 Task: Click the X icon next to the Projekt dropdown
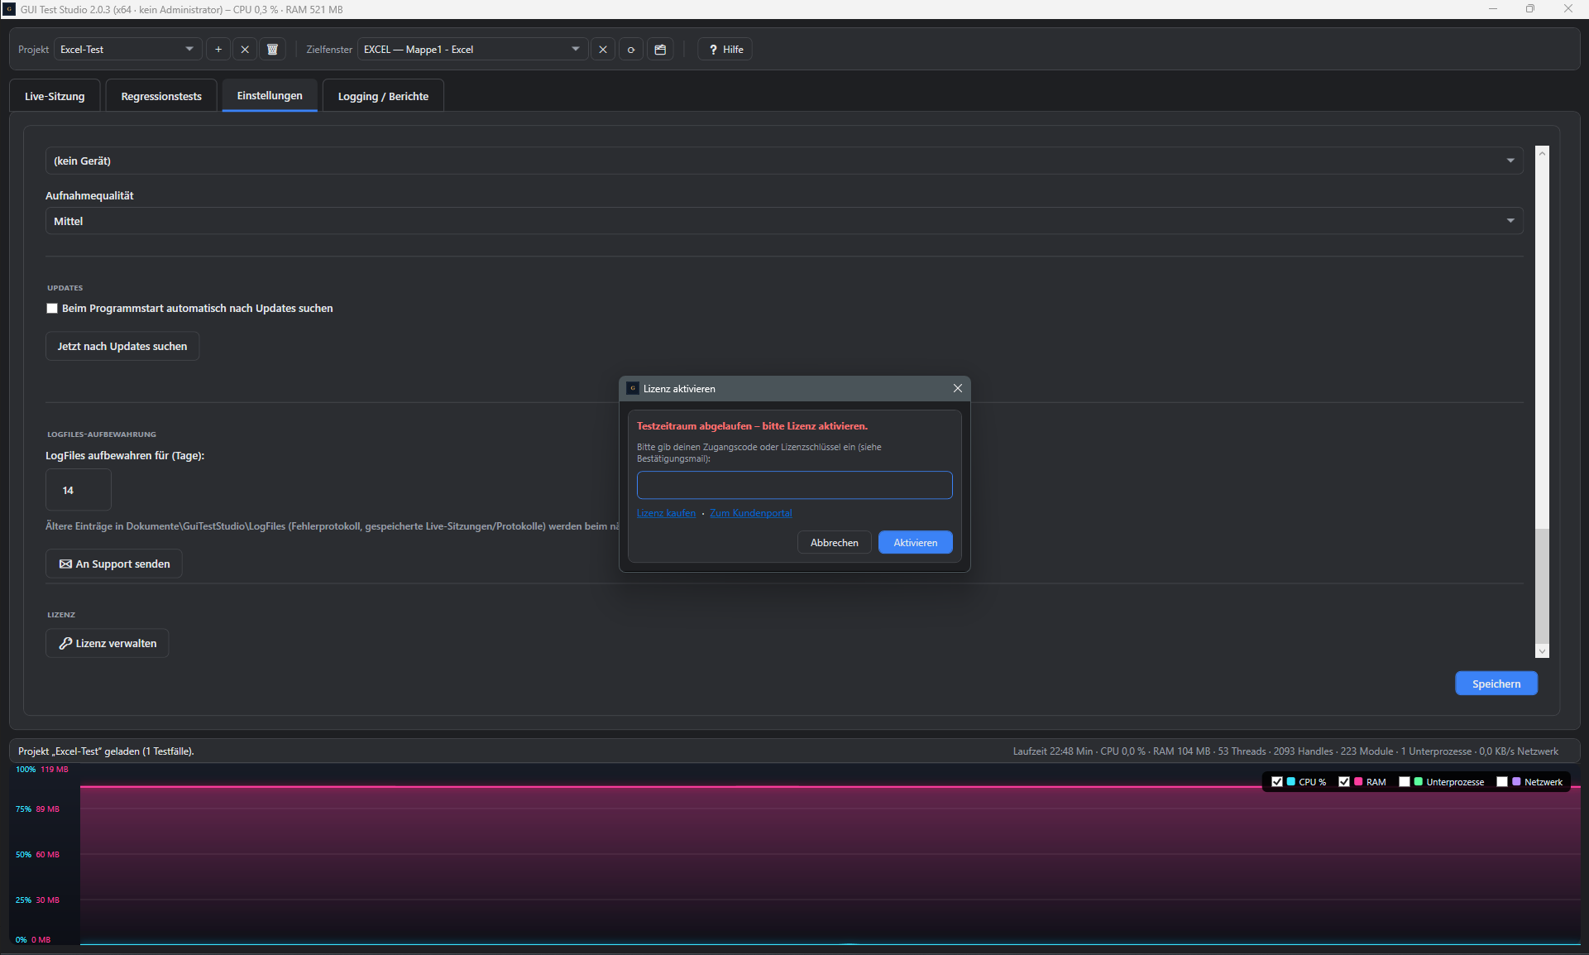click(x=245, y=50)
